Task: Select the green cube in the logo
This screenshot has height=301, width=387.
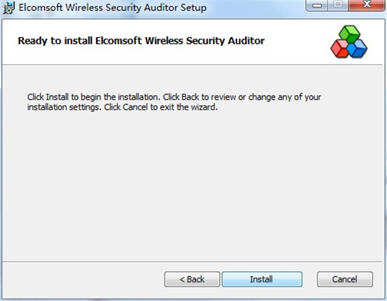Action: coord(350,34)
